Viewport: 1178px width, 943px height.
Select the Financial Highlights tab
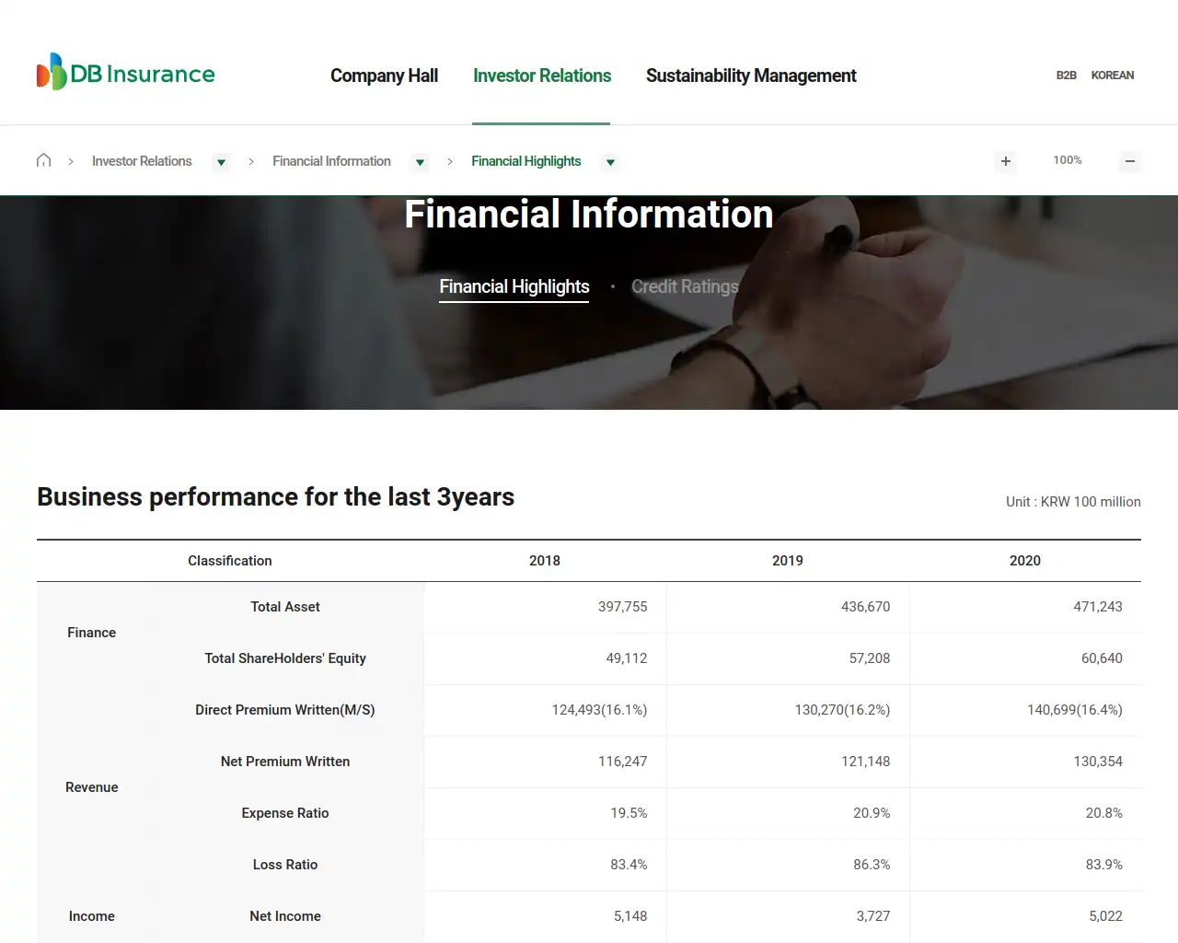click(x=514, y=286)
